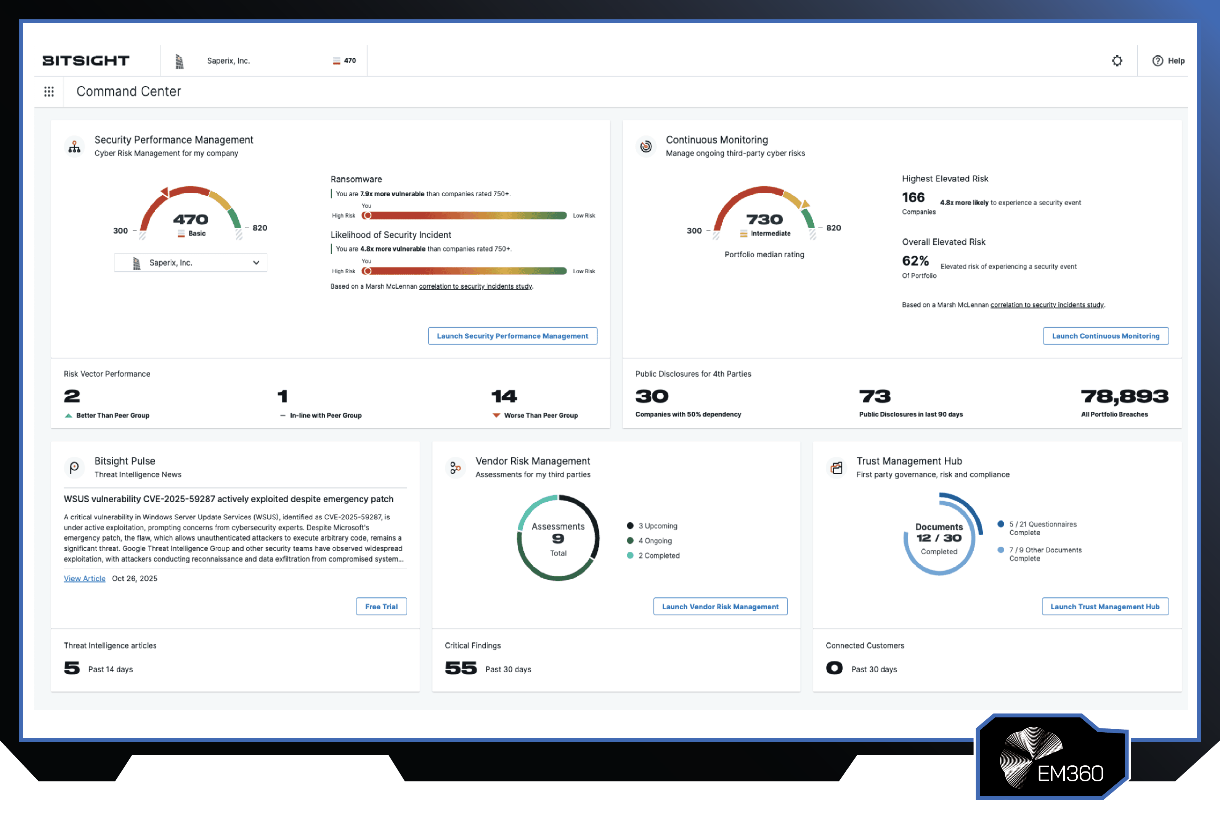The image size is (1220, 813).
Task: Open correlation study link under Likelihood of Security Incident
Action: (476, 286)
